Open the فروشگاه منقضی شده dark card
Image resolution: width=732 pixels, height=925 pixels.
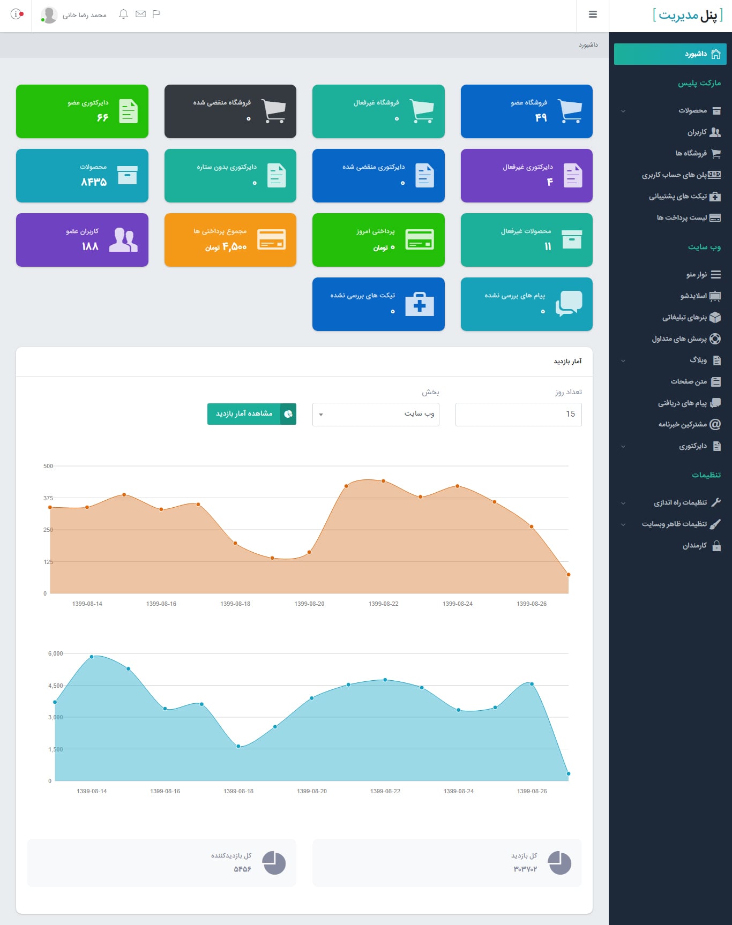click(230, 111)
